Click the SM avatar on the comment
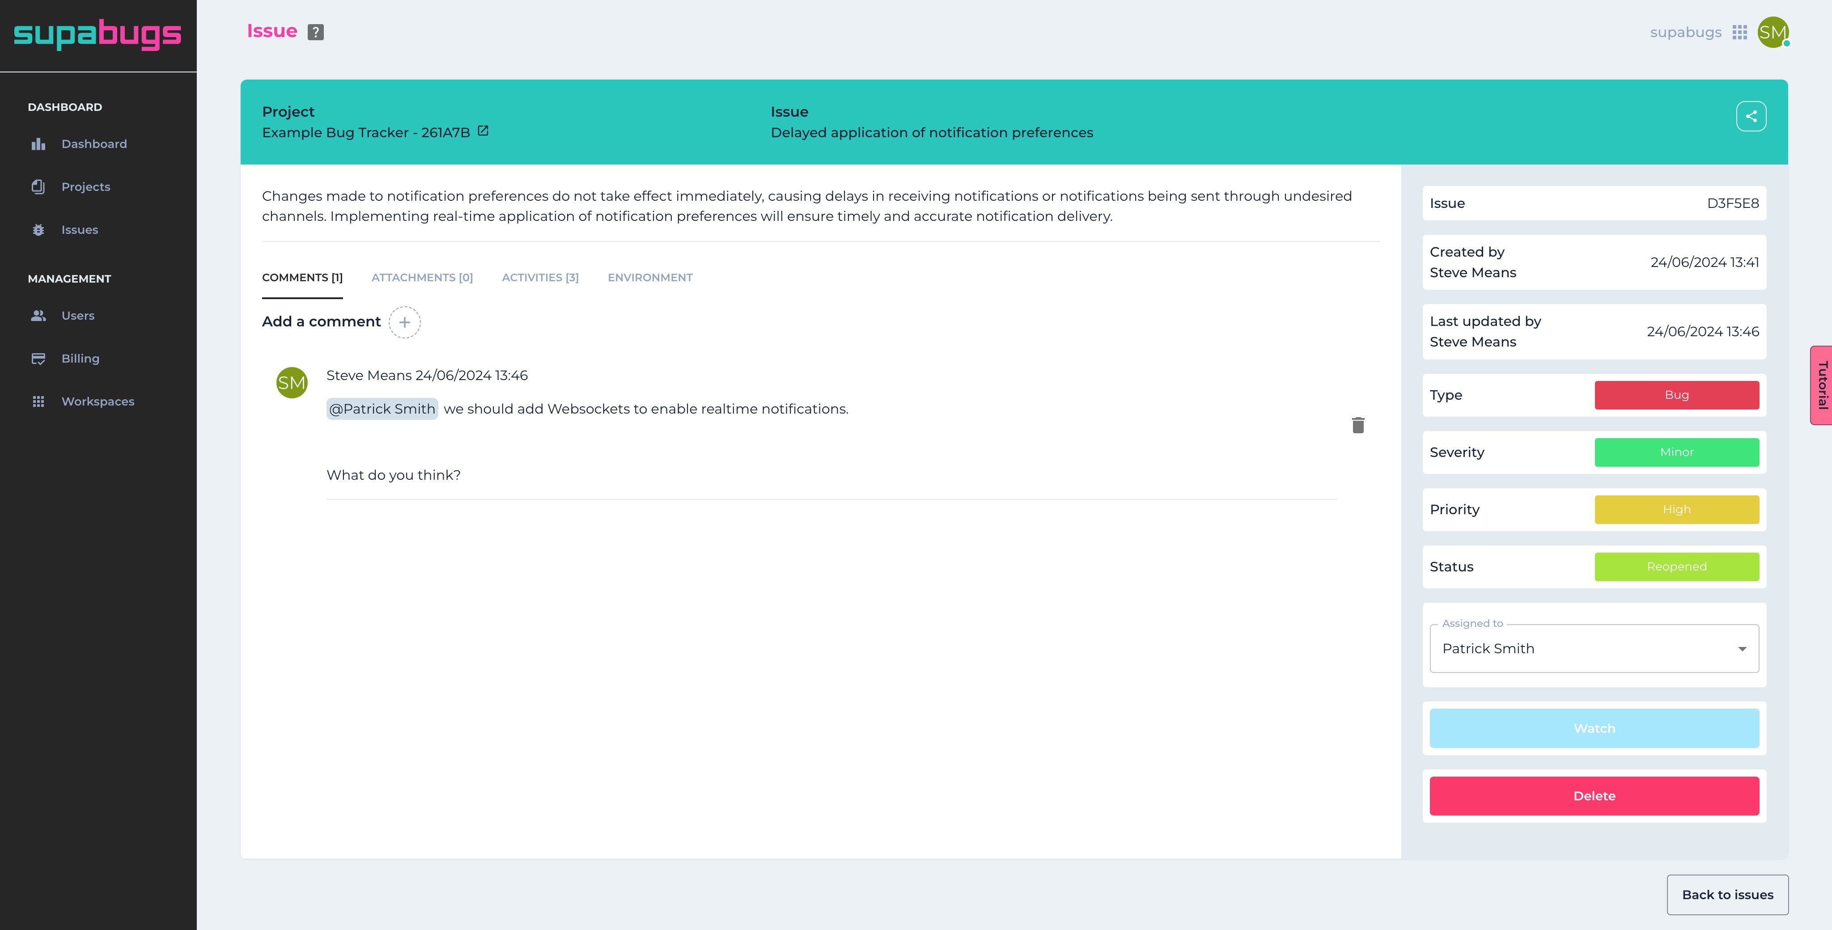The height and width of the screenshot is (930, 1832). click(x=292, y=383)
